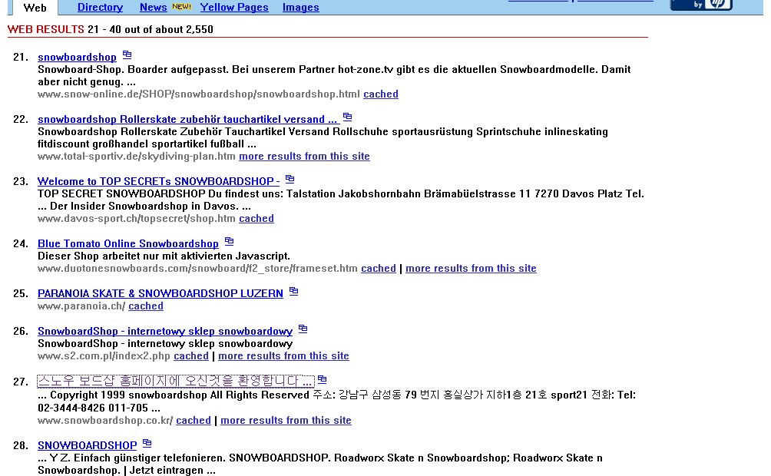Image resolution: width=771 pixels, height=476 pixels.
Task: Switch to the News tab
Action: click(154, 8)
